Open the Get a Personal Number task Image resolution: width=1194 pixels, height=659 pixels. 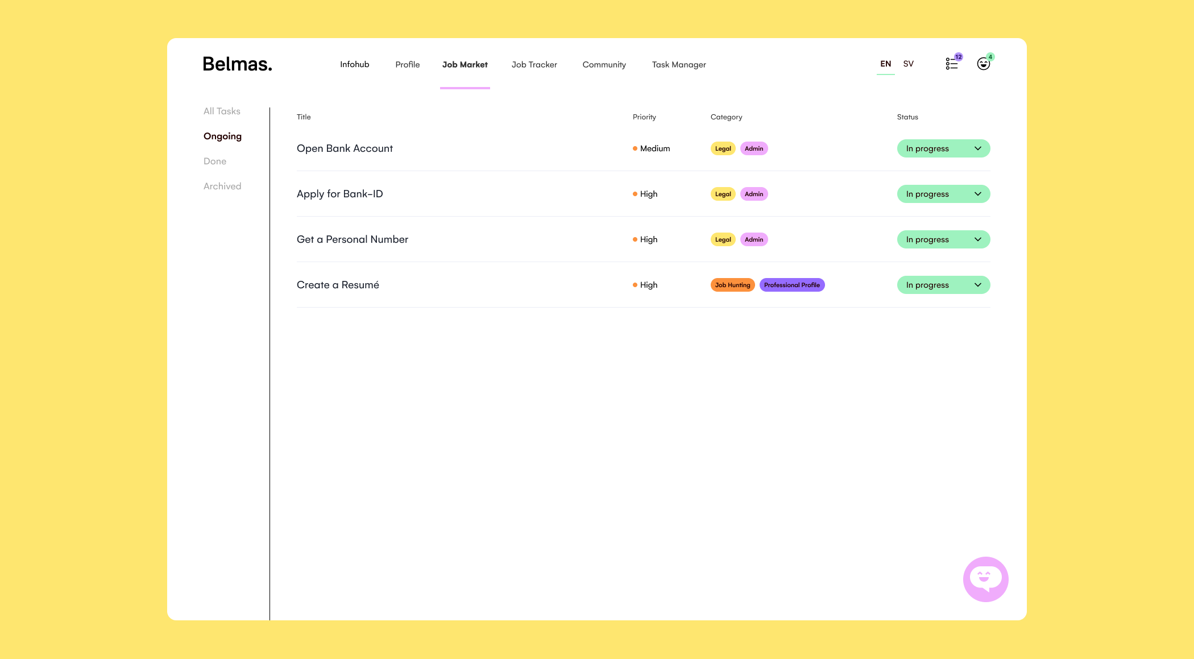click(x=352, y=239)
